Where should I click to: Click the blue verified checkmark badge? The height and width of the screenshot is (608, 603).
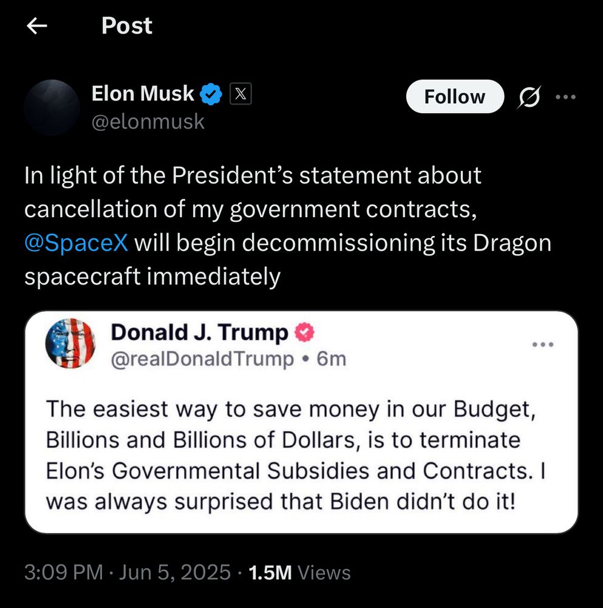pyautogui.click(x=212, y=94)
